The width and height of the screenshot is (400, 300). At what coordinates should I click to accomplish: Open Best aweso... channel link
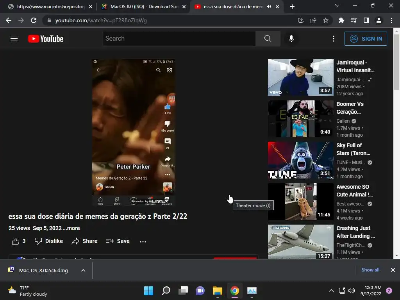tap(350, 204)
